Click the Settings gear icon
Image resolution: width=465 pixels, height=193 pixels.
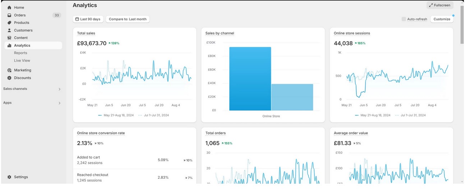tap(9, 177)
